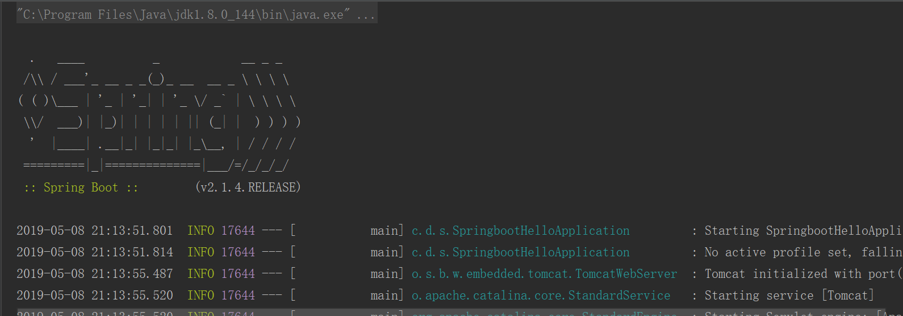Click the INFO level on the 21:13:51.801 line
Image resolution: width=903 pixels, height=316 pixels.
pyautogui.click(x=200, y=231)
